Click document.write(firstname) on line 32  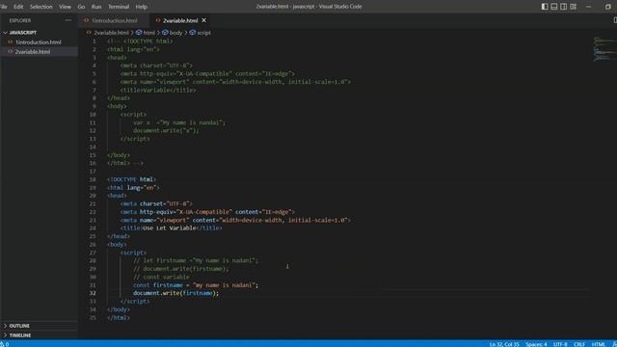(x=175, y=293)
